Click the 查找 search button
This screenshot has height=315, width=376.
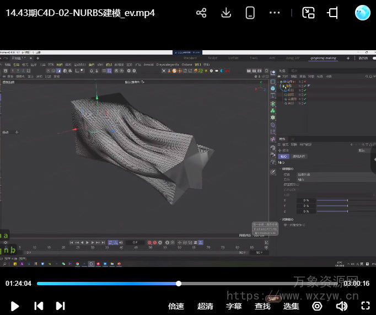point(262,306)
